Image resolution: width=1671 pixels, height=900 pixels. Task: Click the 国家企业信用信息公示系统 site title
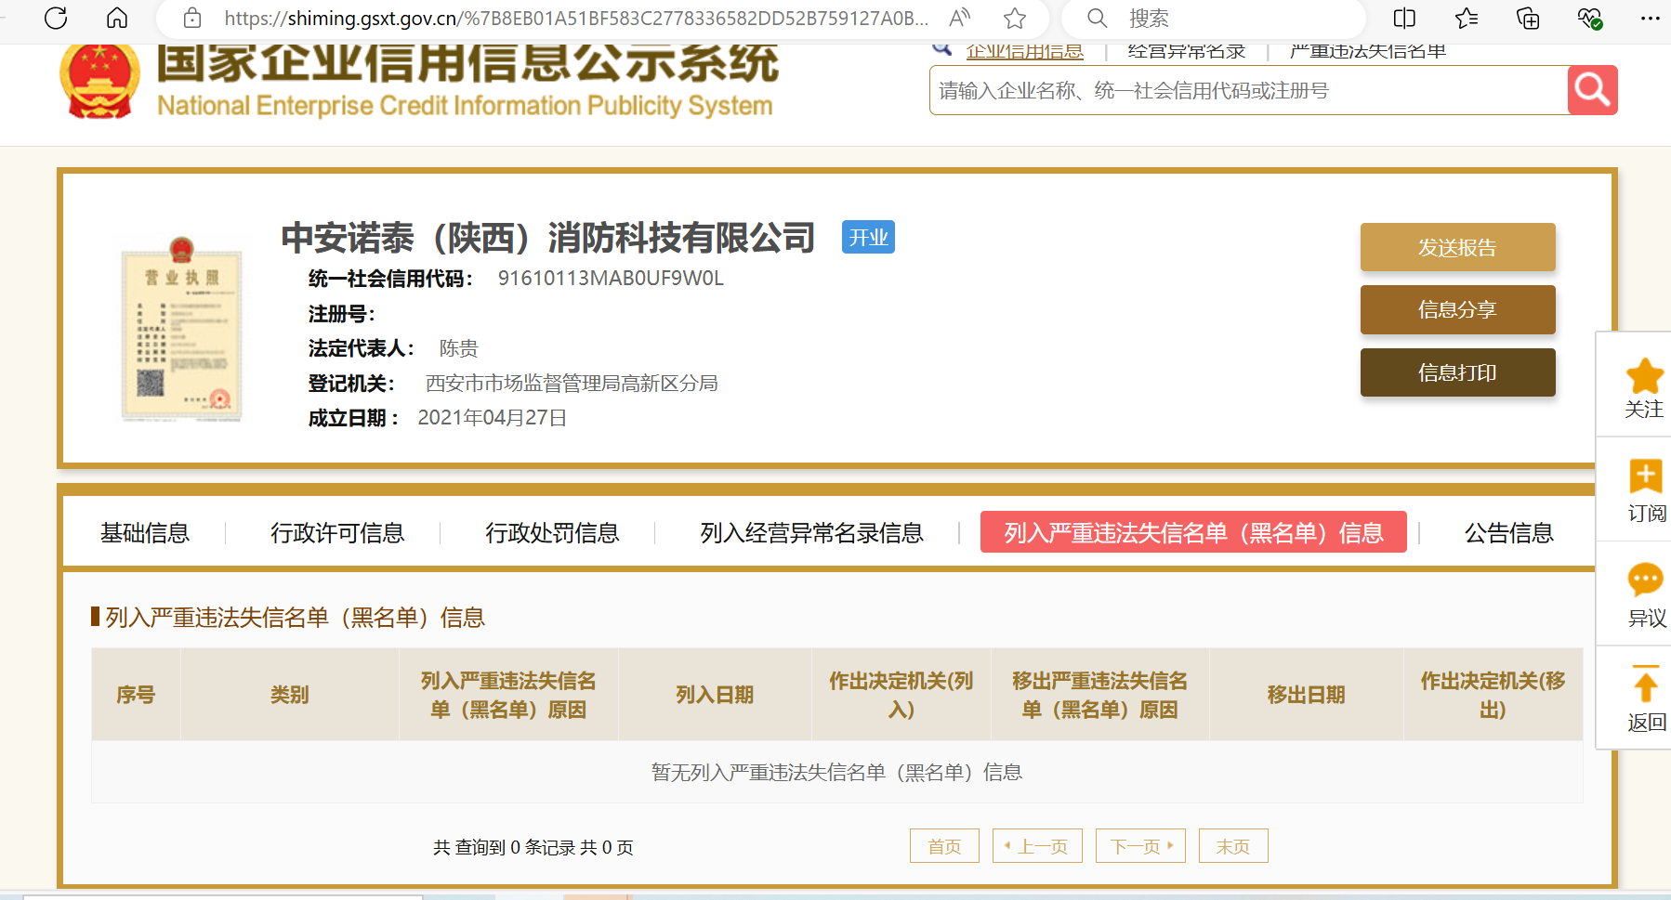pyautogui.click(x=467, y=63)
